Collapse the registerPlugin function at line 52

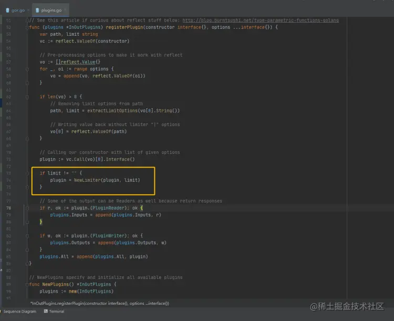(27, 27)
